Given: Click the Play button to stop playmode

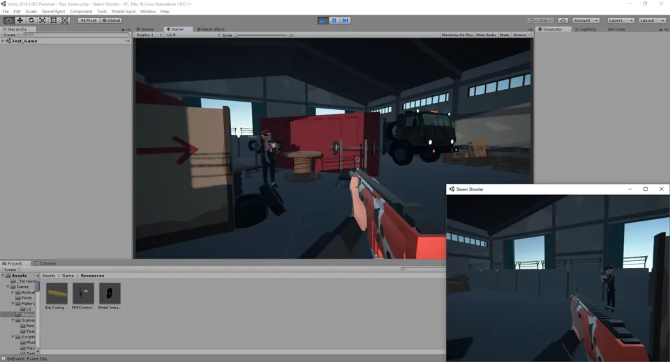Looking at the screenshot, I should (323, 20).
